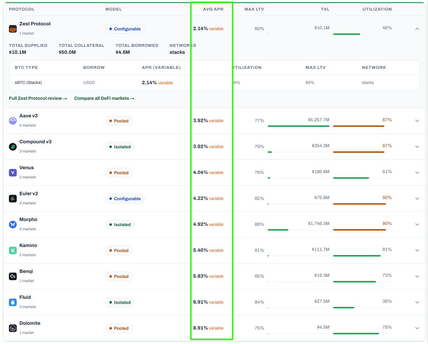
Task: Click the Zest Protocol utilization bar
Action: coord(362,34)
